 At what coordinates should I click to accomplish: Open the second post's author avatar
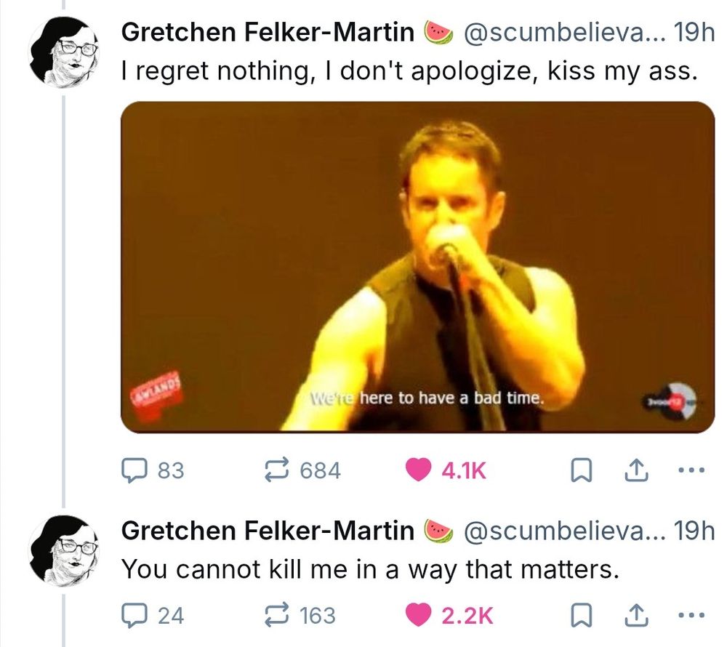pos(64,550)
